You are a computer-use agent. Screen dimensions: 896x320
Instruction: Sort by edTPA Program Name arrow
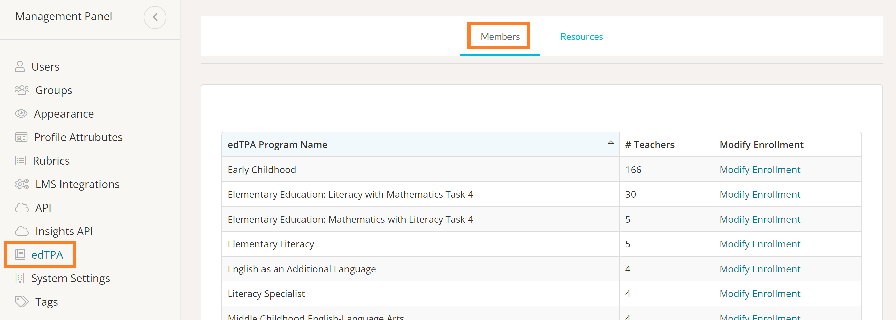(610, 143)
